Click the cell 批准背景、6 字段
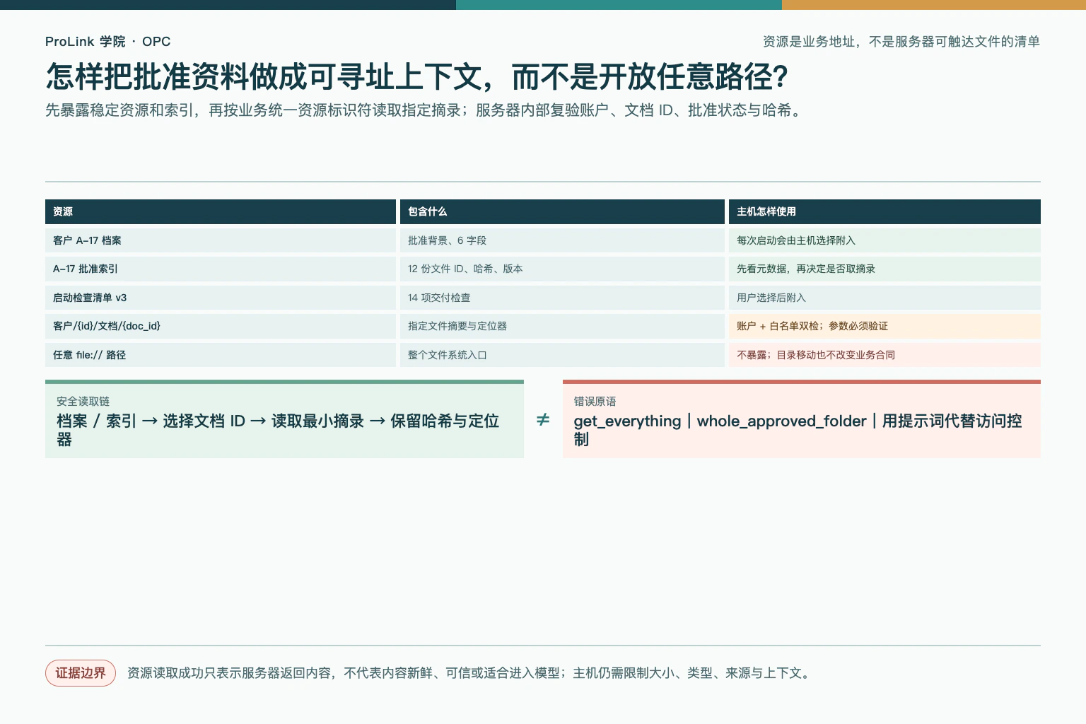Viewport: 1086px width, 724px height. coord(562,240)
